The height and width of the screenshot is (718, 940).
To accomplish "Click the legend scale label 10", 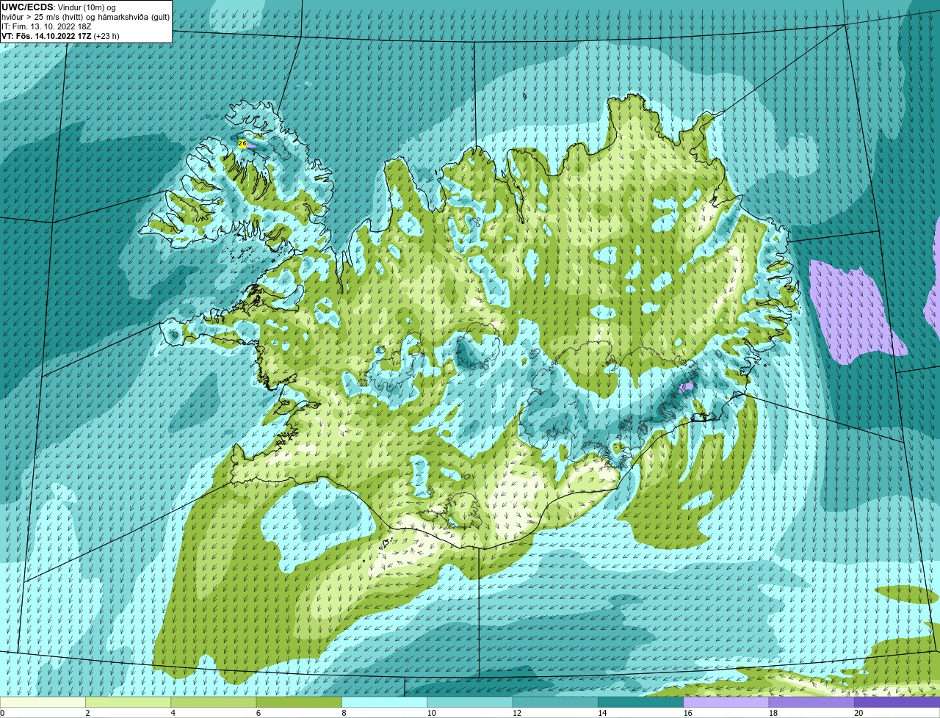I will (431, 713).
